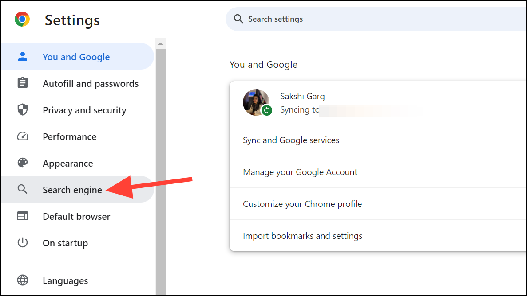
Task: Click the power icon for On startup
Action: coord(23,242)
